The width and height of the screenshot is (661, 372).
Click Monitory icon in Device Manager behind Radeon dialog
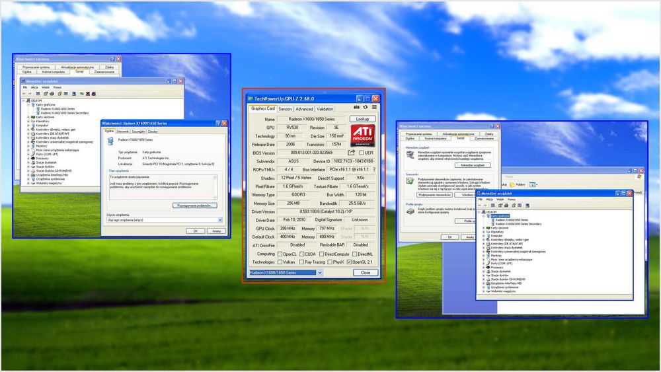coord(33,146)
